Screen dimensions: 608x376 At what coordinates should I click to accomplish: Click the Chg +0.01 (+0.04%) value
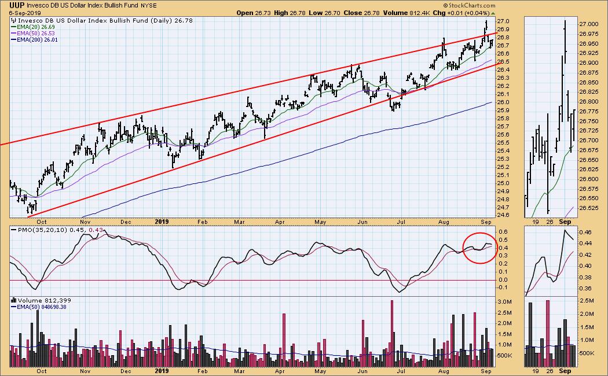coord(461,13)
